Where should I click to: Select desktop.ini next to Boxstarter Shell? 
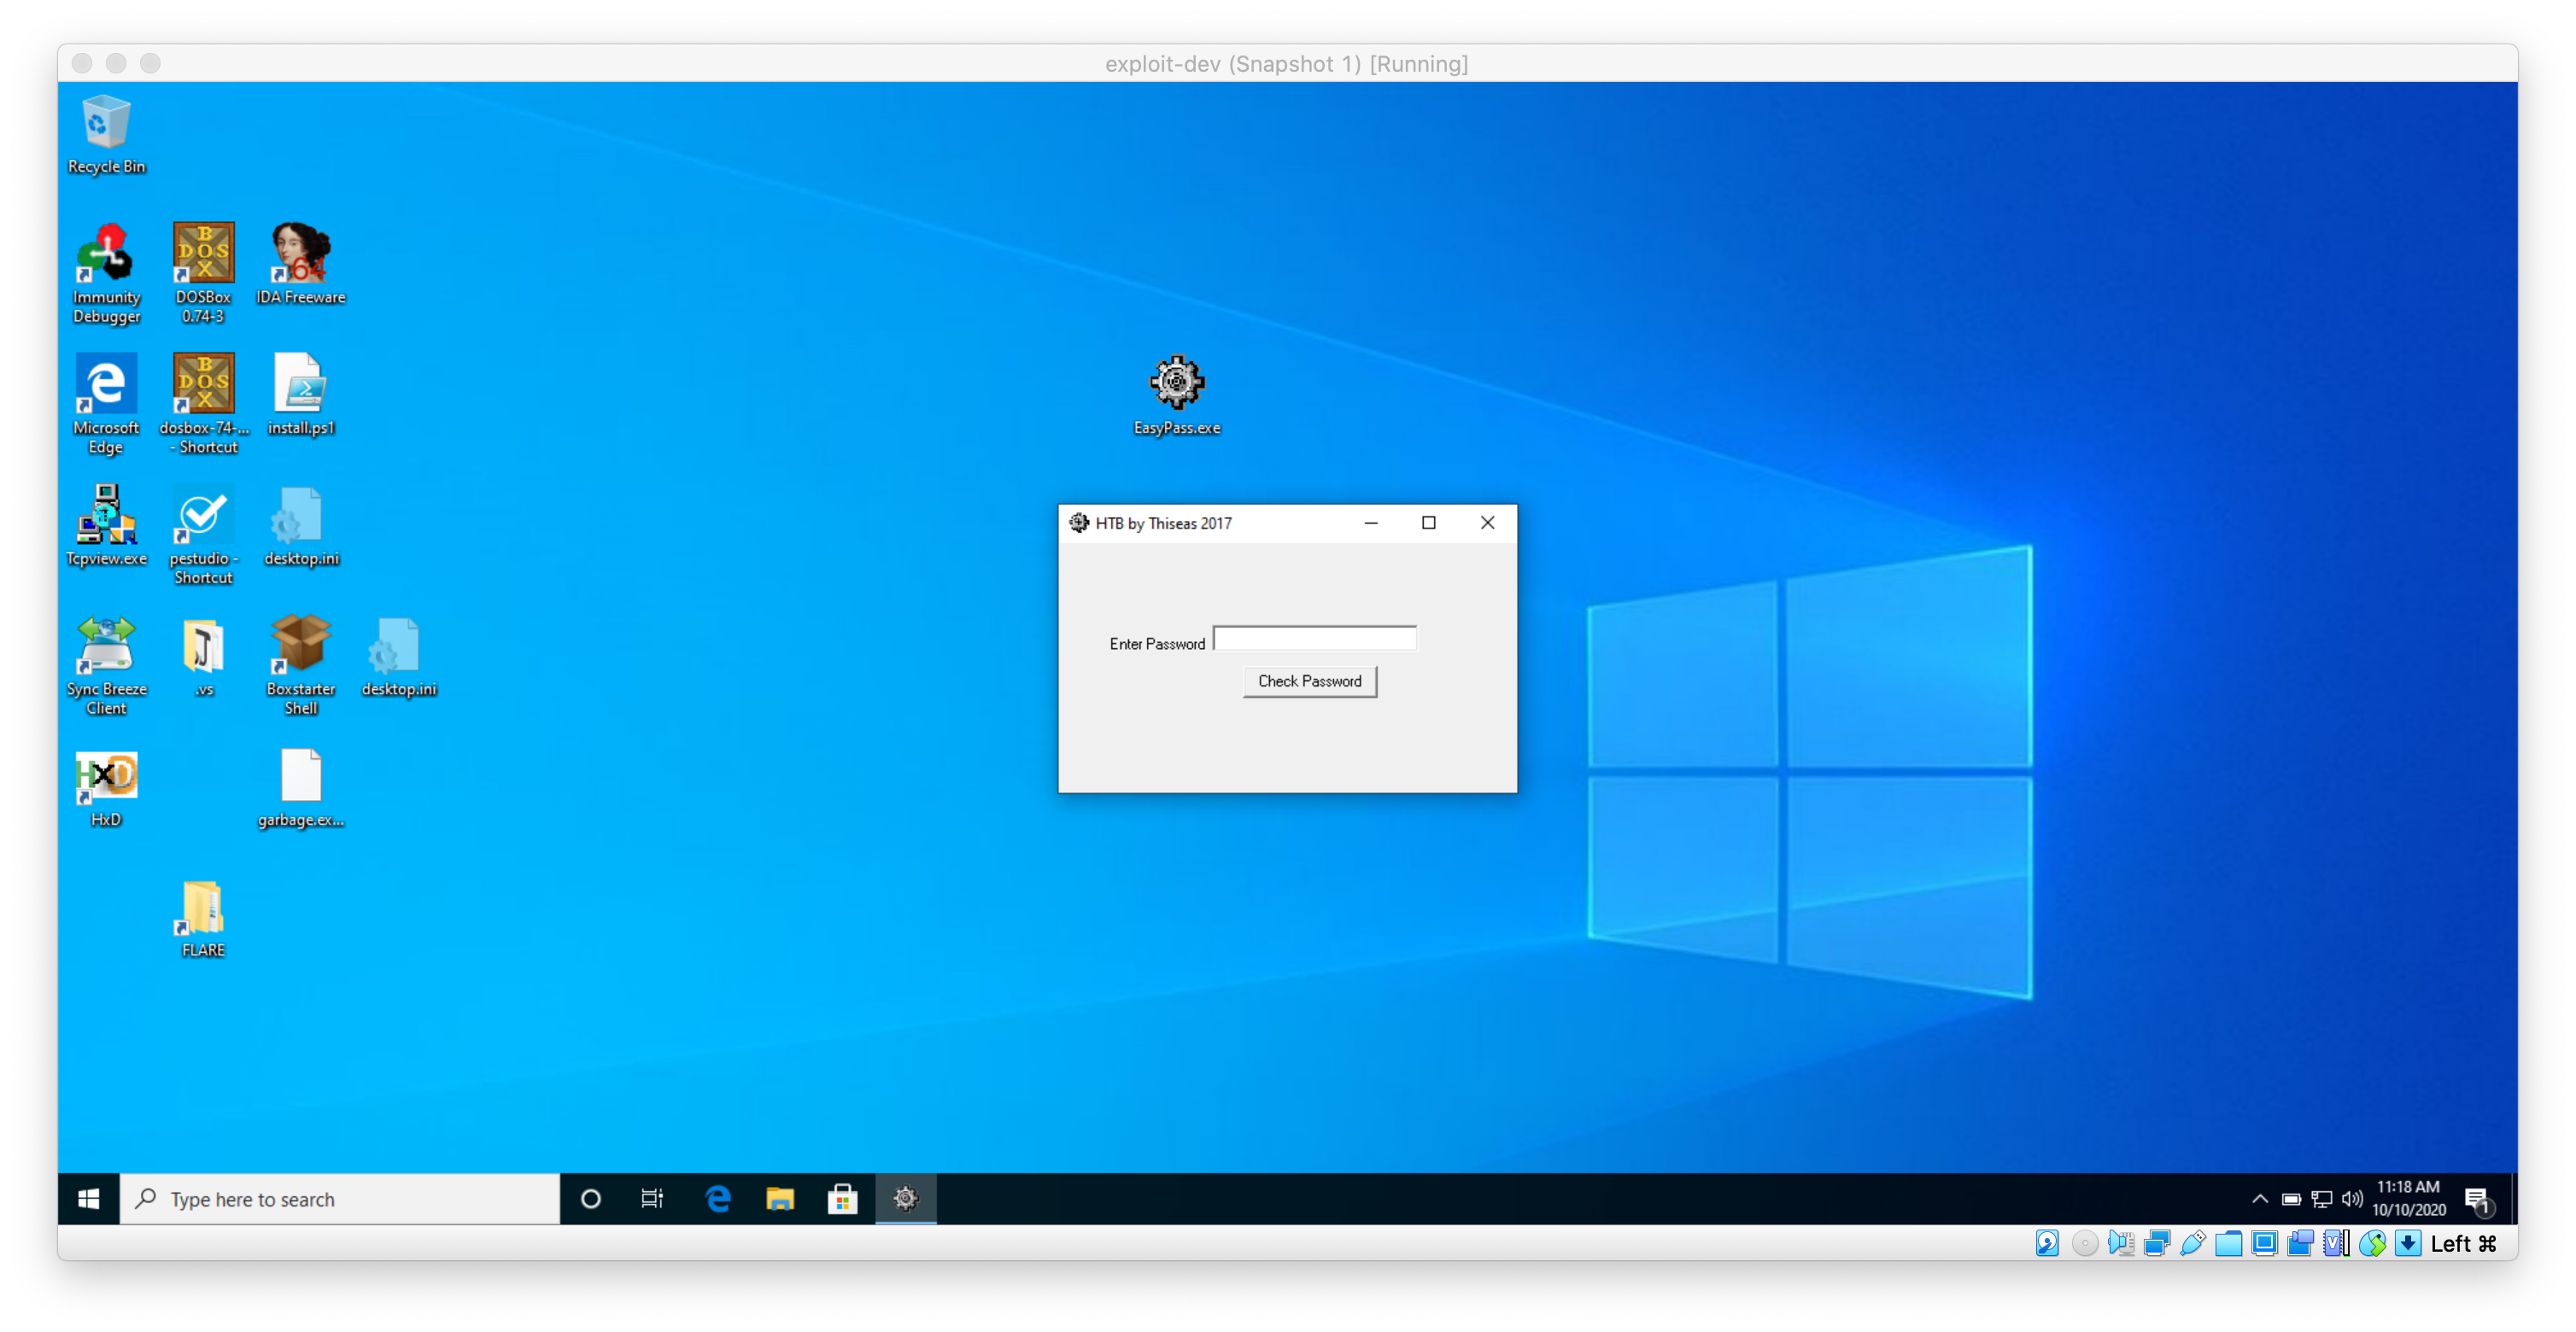[x=398, y=656]
